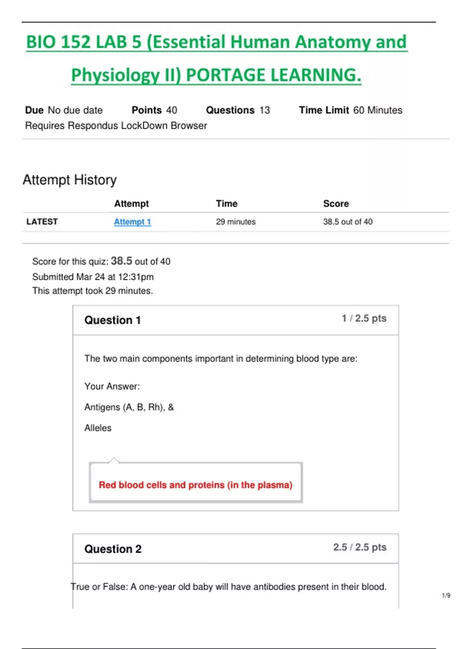Click the Time Limit 60 Minutes text
This screenshot has height=649, width=458.
(350, 110)
